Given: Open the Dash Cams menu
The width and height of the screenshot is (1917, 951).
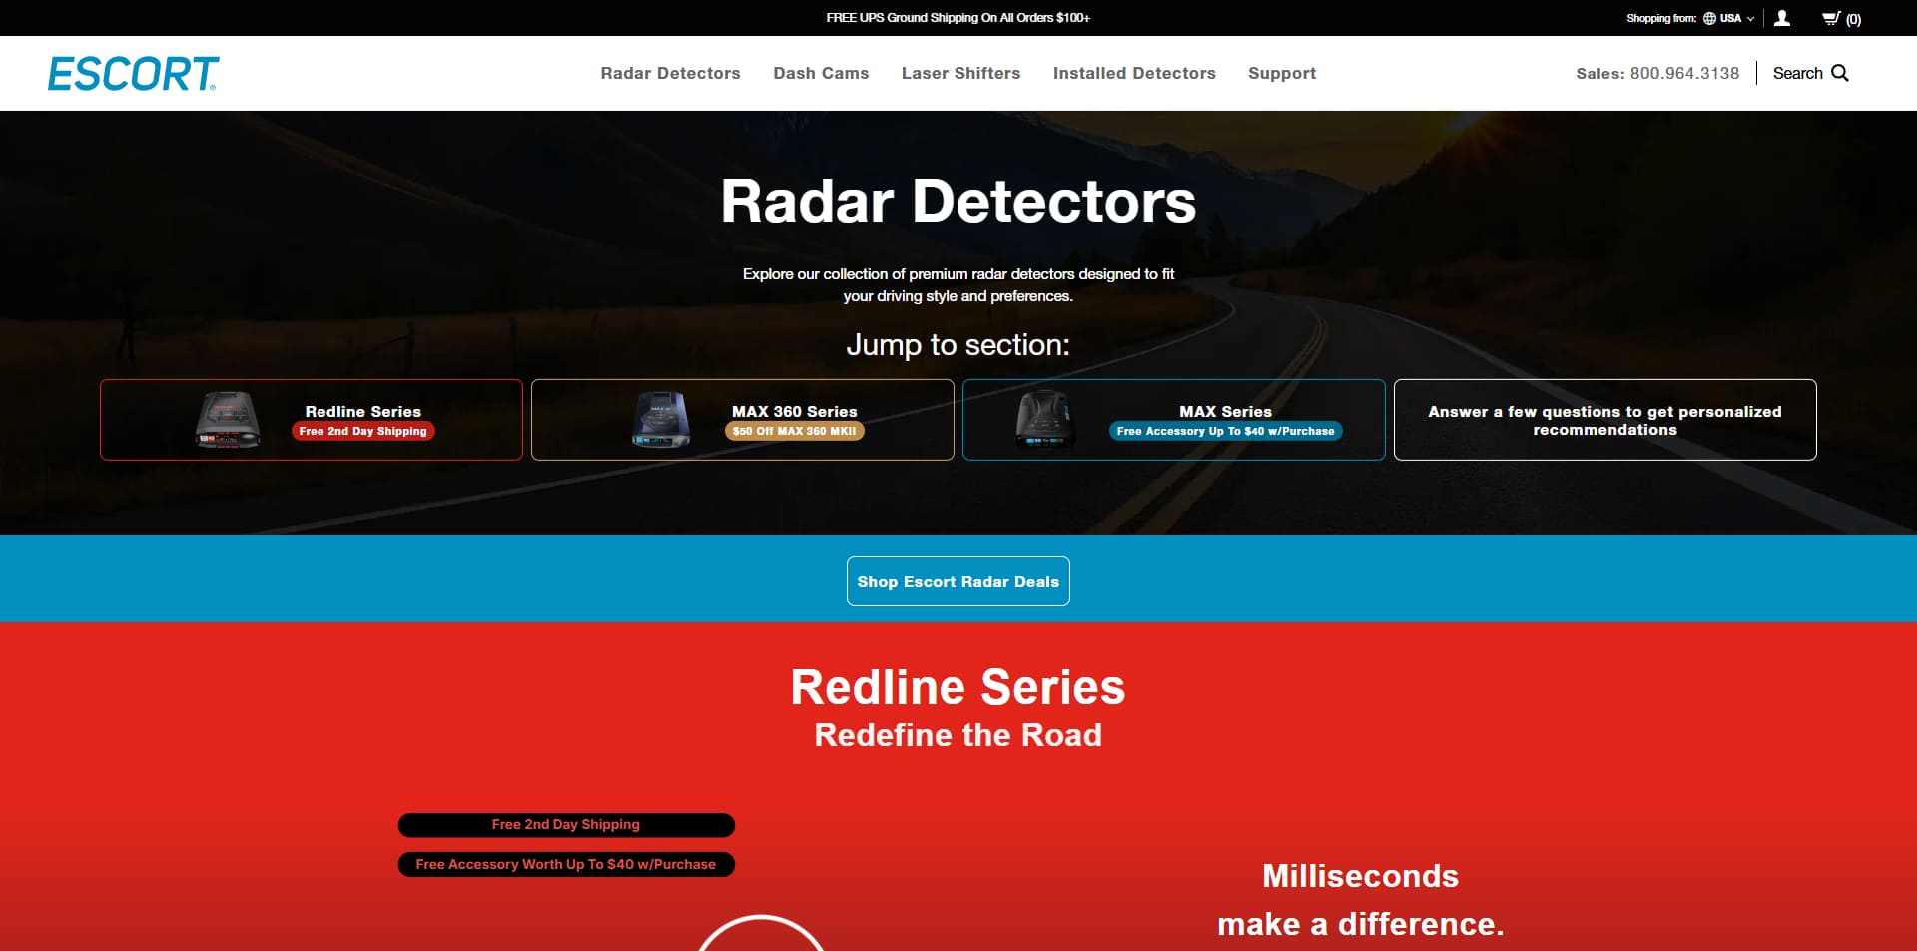Looking at the screenshot, I should pyautogui.click(x=821, y=73).
